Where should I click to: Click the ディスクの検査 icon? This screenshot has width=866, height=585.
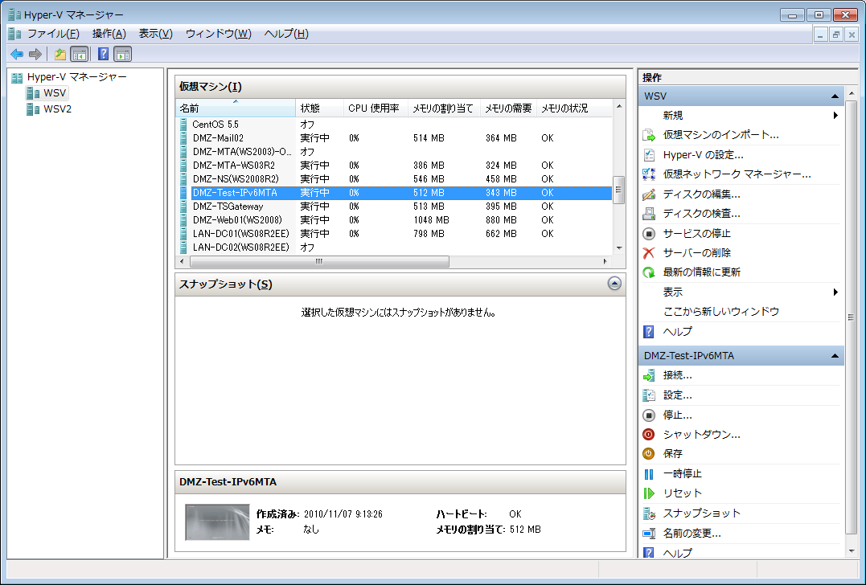[x=649, y=214]
